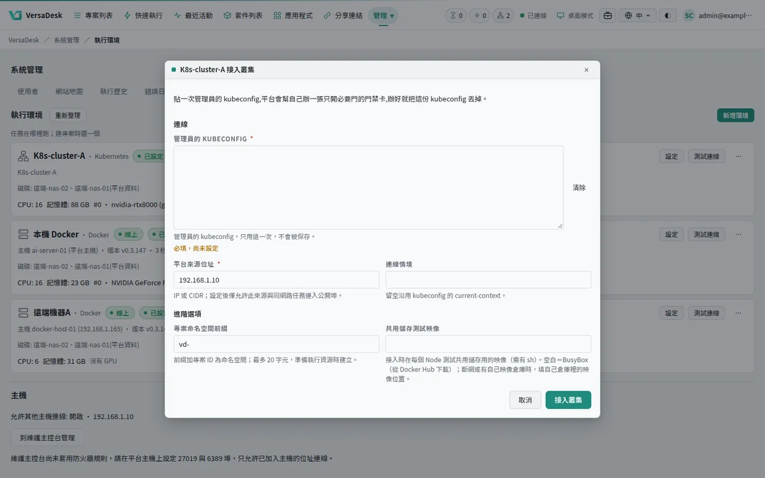The height and width of the screenshot is (478, 765).
Task: Click 新增環境 in the background page
Action: point(736,115)
